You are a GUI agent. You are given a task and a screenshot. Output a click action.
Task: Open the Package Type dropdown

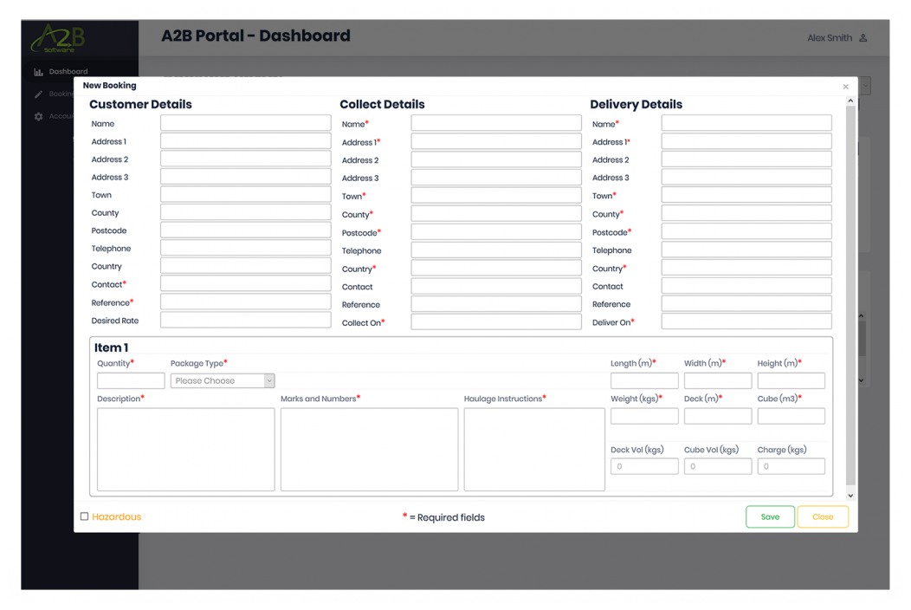(222, 380)
